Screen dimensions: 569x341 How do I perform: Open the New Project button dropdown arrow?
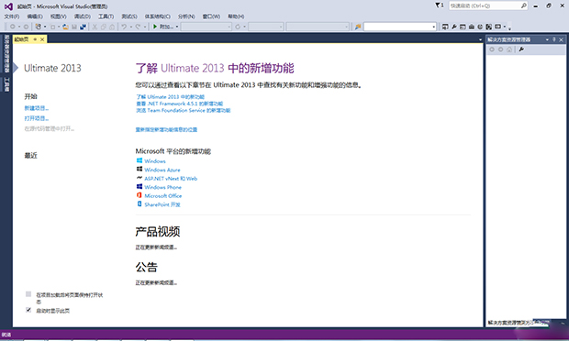45,27
